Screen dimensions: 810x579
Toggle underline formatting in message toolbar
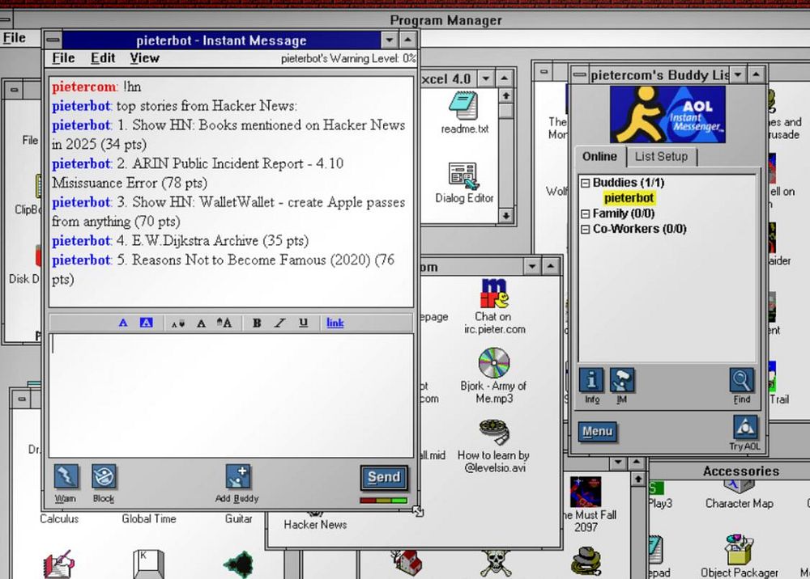pos(304,323)
